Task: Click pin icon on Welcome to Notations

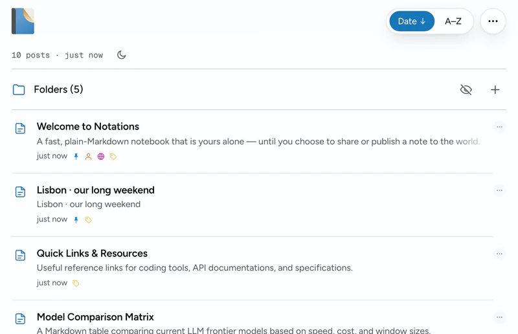Action: pyautogui.click(x=76, y=156)
